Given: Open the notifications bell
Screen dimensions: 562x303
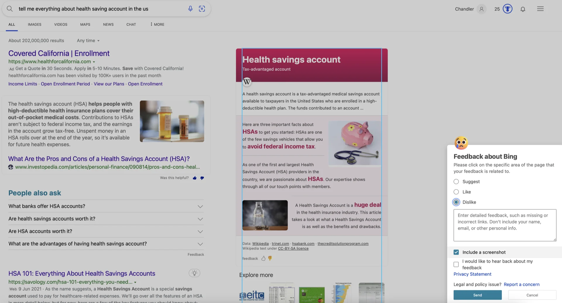Looking at the screenshot, I should click(x=523, y=9).
